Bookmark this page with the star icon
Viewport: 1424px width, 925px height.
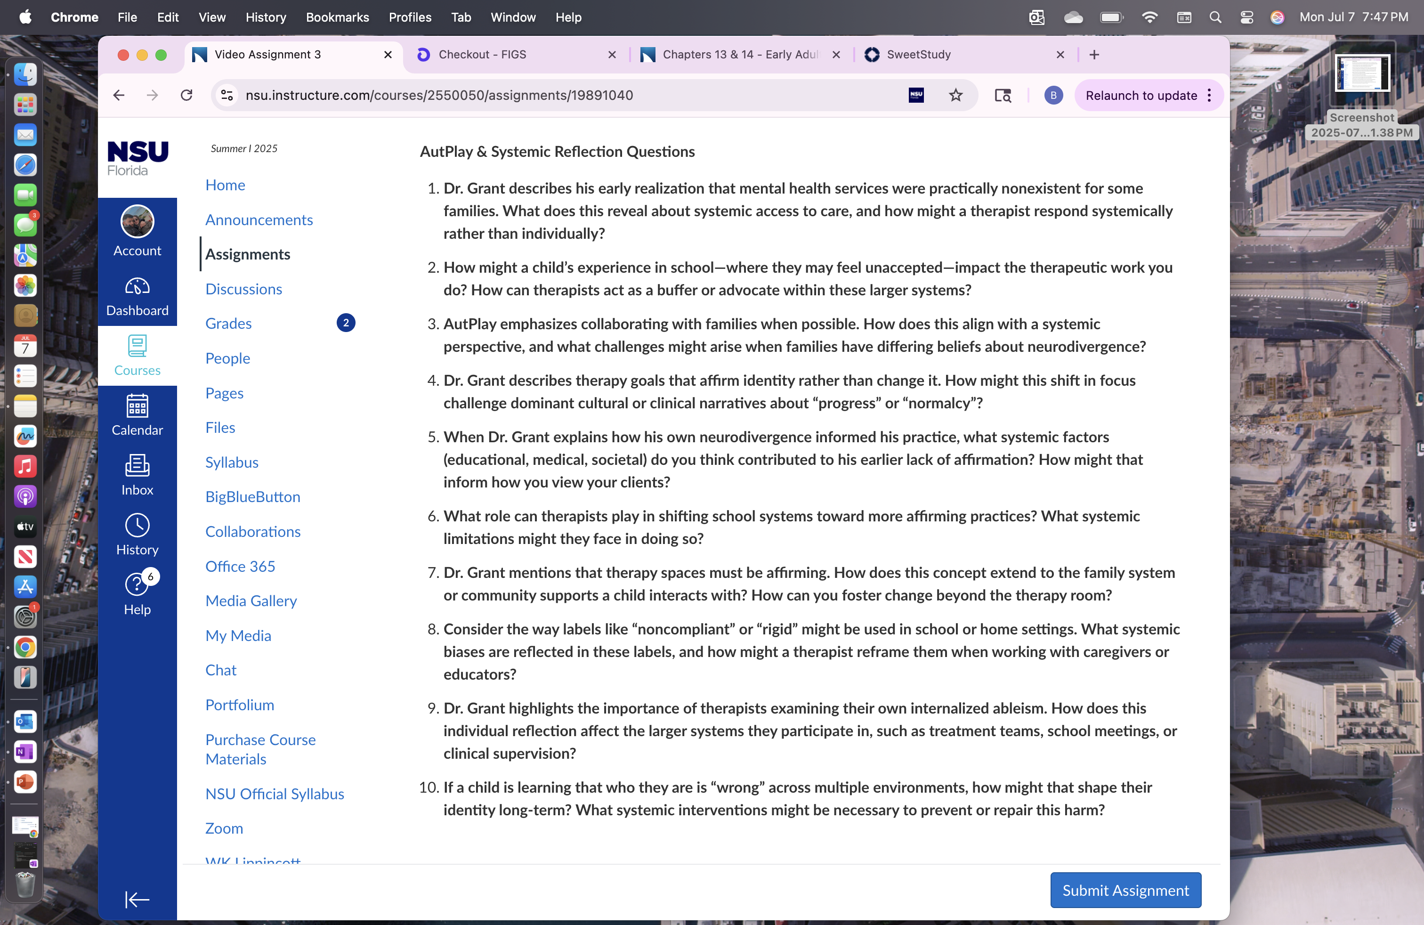[x=955, y=95]
